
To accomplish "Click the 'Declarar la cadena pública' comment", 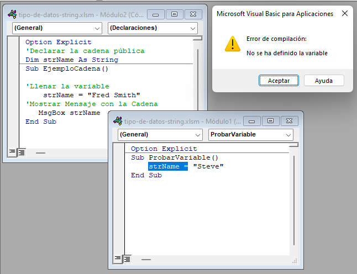I will pyautogui.click(x=85, y=51).
